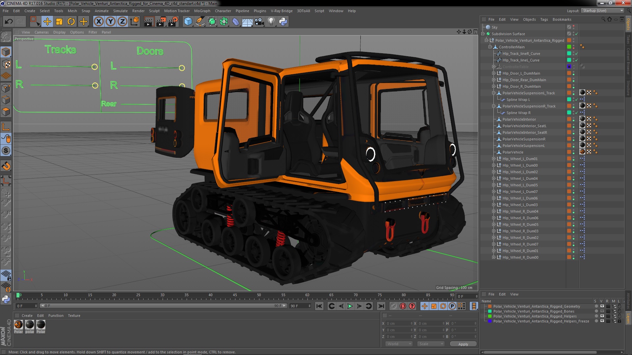The width and height of the screenshot is (632, 355).
Task: Click the Undo arrow icon
Action: (9, 22)
